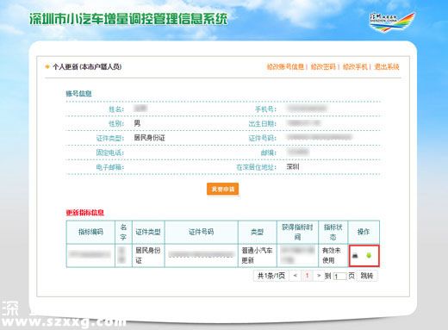Click the 获得指标时间 column header
Screen dimensions: 448x330
point(297,232)
